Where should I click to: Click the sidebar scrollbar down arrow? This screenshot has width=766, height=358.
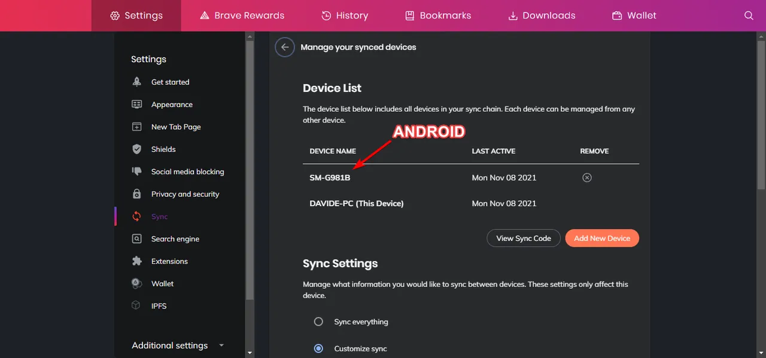pyautogui.click(x=250, y=353)
